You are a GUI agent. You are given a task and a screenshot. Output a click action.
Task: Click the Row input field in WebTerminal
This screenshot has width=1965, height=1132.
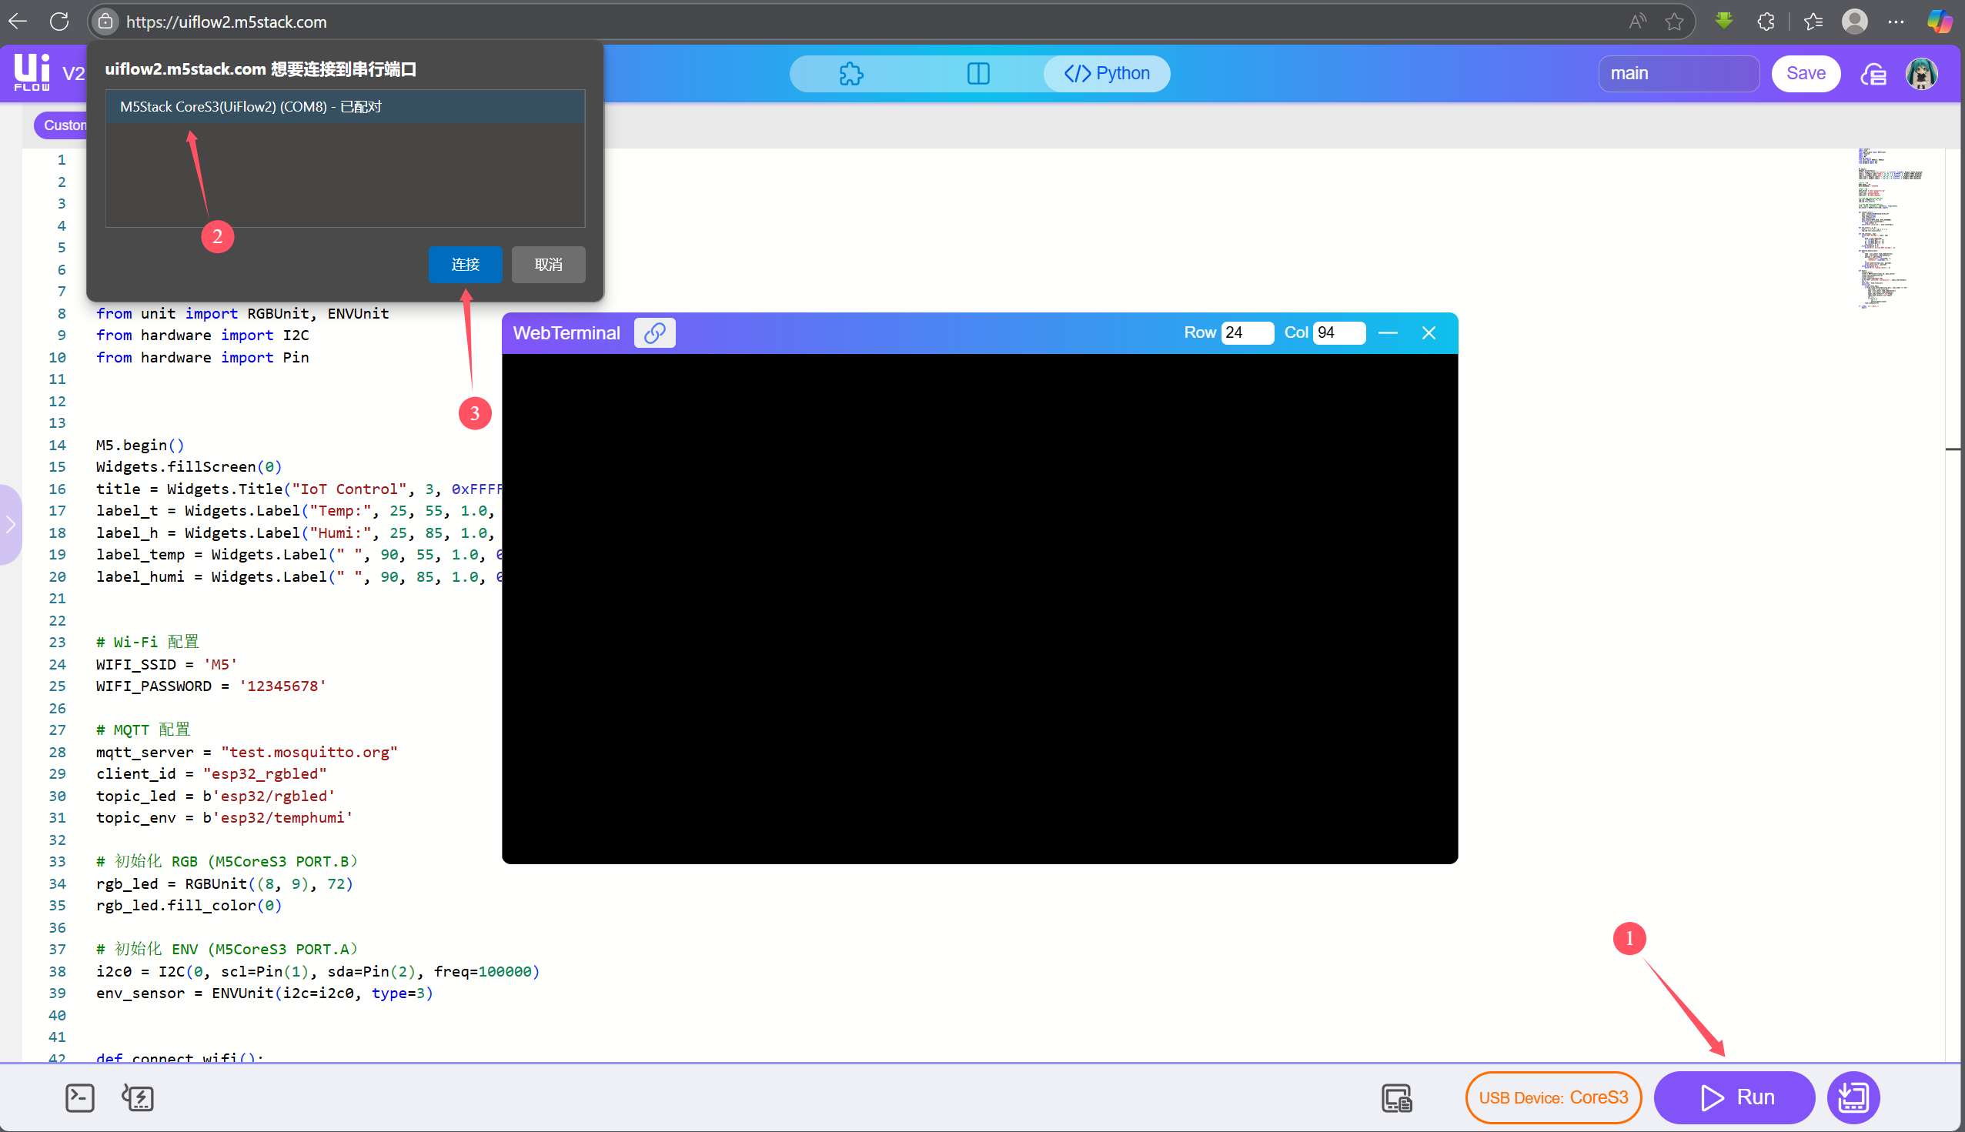1246,332
